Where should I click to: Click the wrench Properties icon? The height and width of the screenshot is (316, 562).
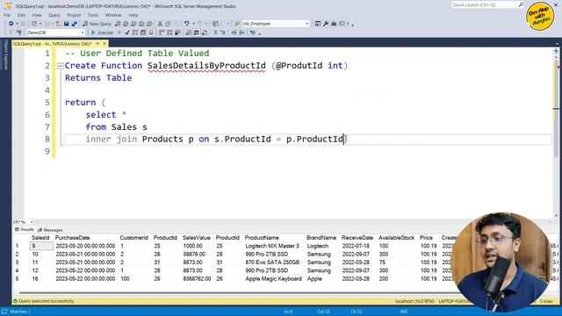click(x=326, y=24)
